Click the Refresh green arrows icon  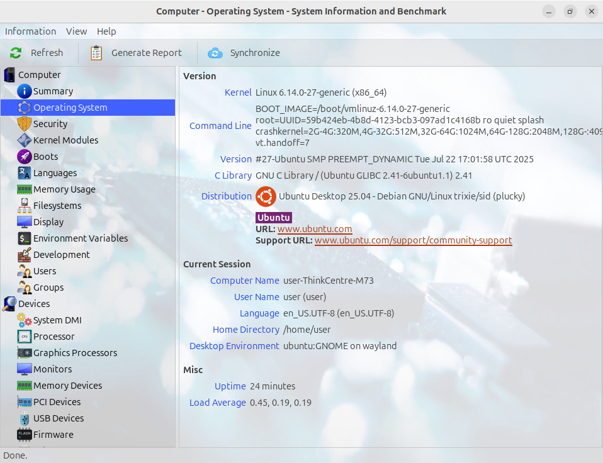coord(16,53)
